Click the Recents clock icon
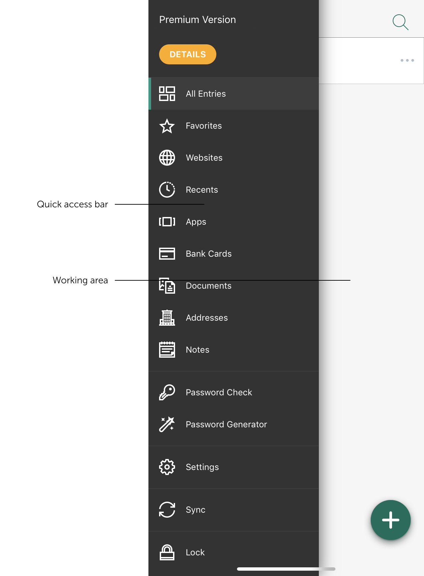This screenshot has height=576, width=424. point(167,190)
